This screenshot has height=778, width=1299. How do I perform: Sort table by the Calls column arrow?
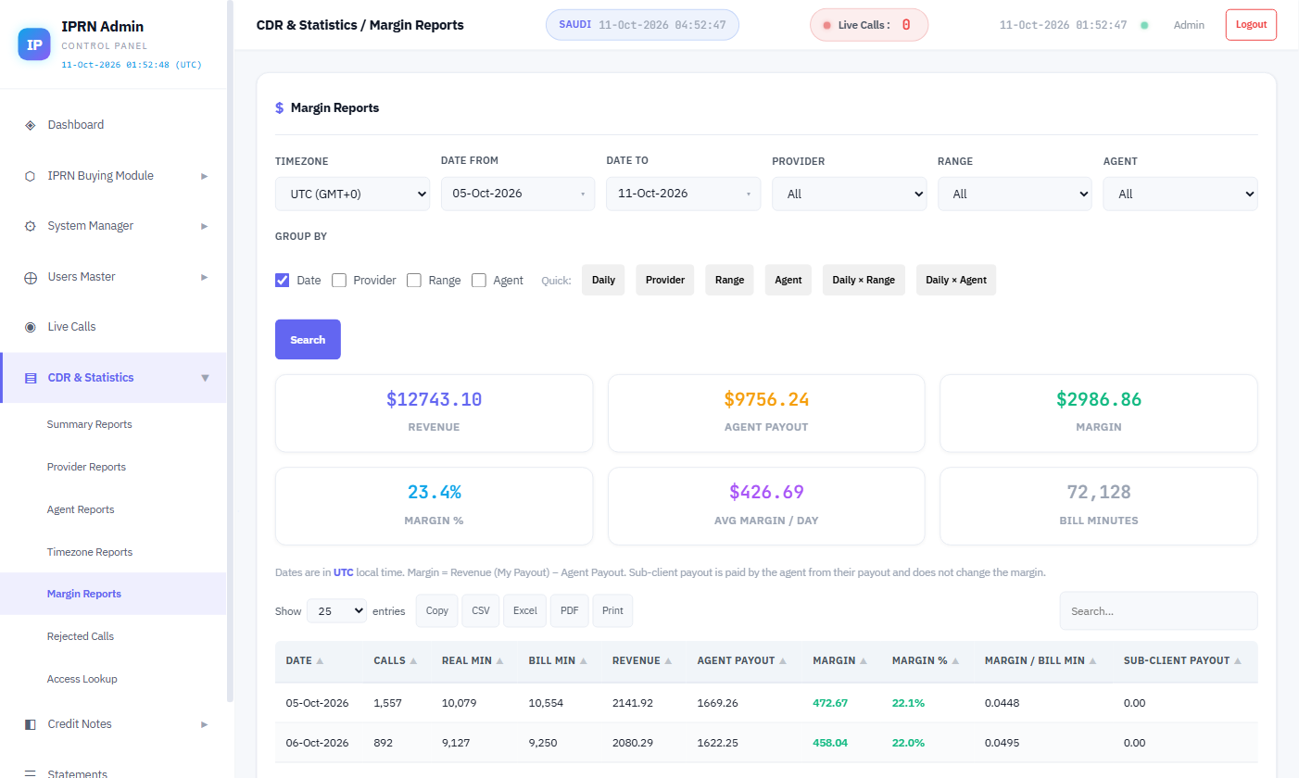(x=413, y=661)
